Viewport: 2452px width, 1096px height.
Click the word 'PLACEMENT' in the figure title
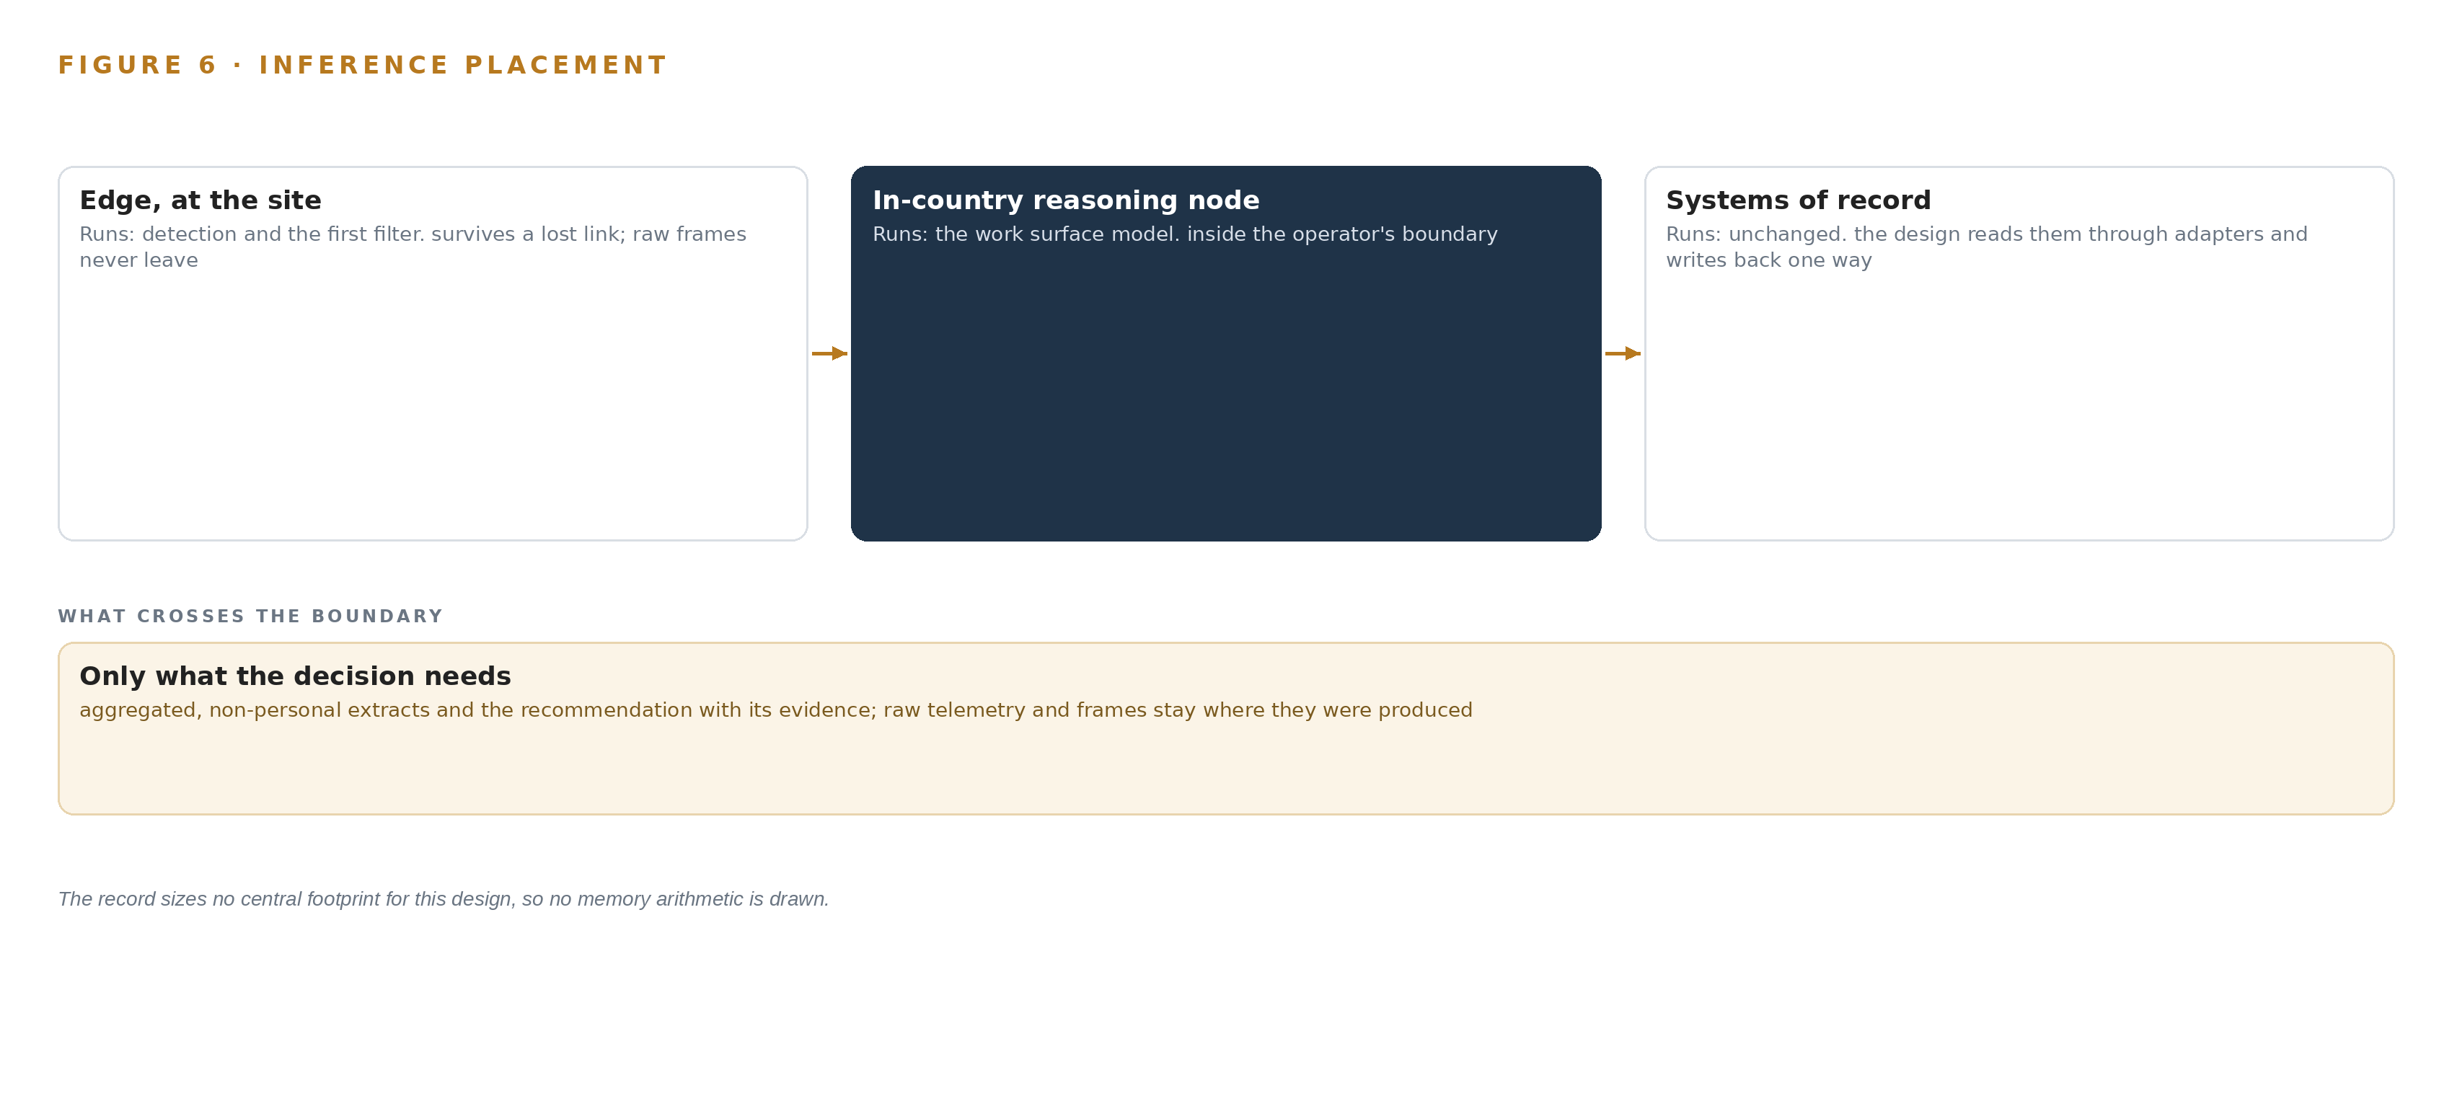(x=565, y=65)
